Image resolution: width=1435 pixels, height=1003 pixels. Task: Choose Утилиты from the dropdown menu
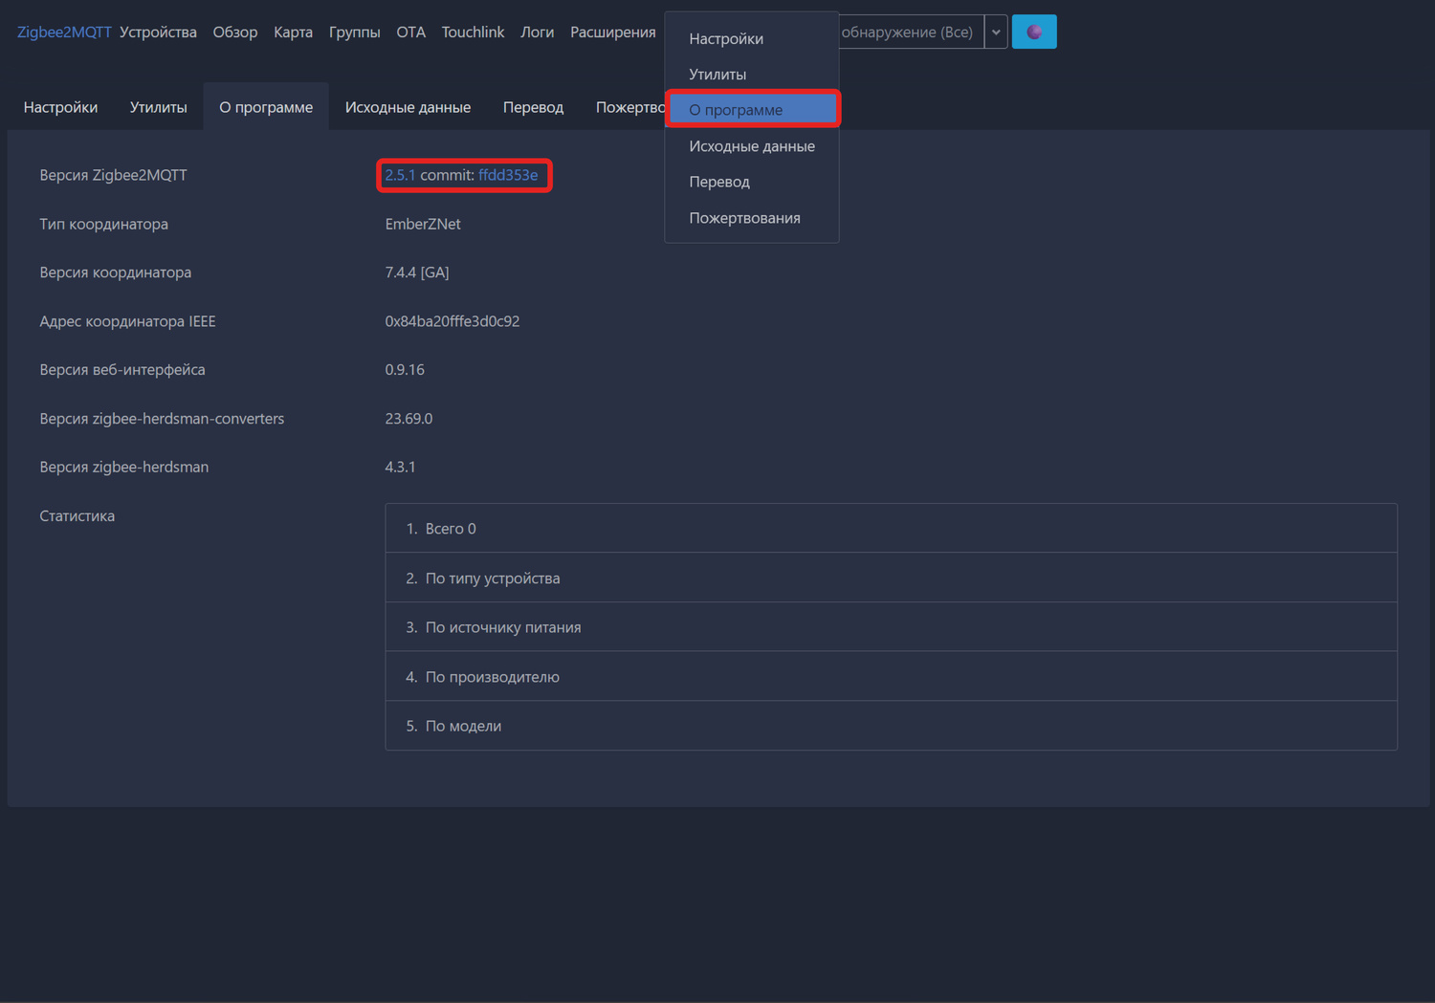tap(717, 74)
